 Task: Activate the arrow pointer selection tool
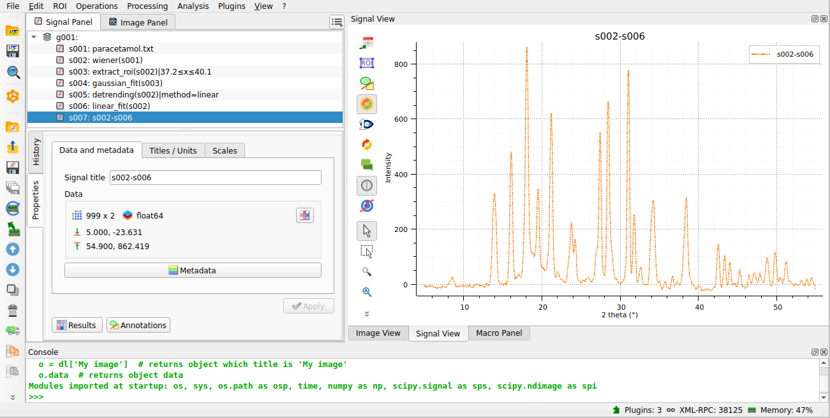tap(366, 230)
